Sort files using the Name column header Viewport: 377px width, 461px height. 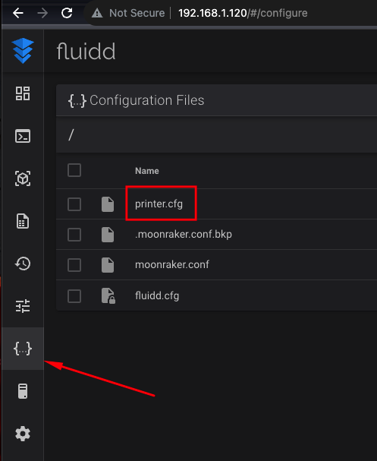147,171
